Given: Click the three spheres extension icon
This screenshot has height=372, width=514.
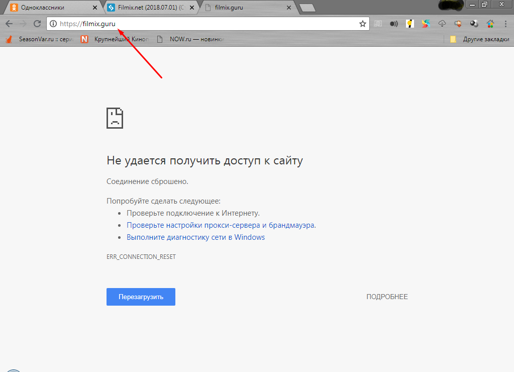Looking at the screenshot, I should pos(474,24).
